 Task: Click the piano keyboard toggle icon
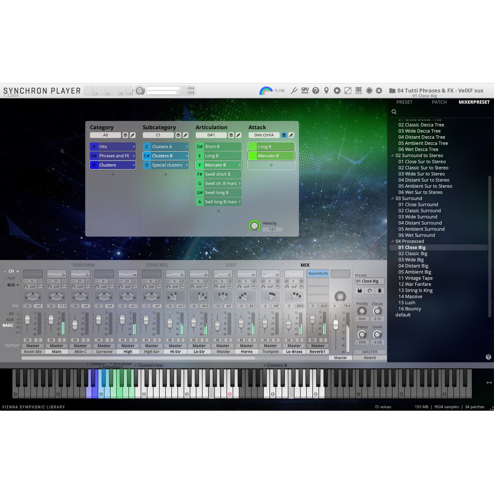tap(358, 91)
